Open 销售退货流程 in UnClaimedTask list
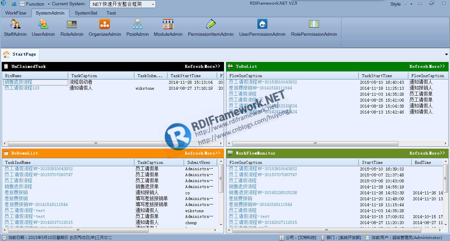The width and height of the screenshot is (450, 241). [18, 82]
